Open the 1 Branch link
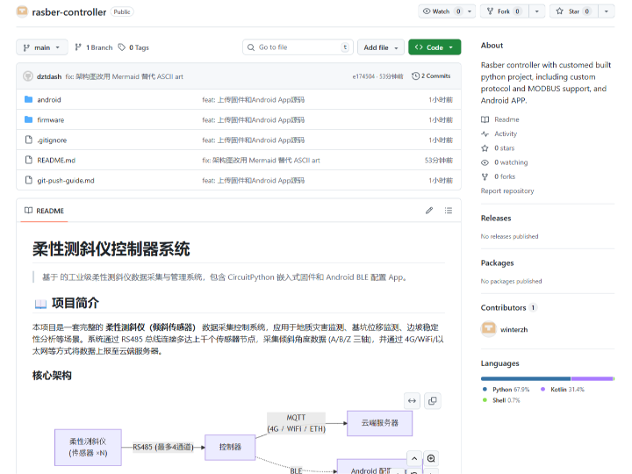 (94, 47)
